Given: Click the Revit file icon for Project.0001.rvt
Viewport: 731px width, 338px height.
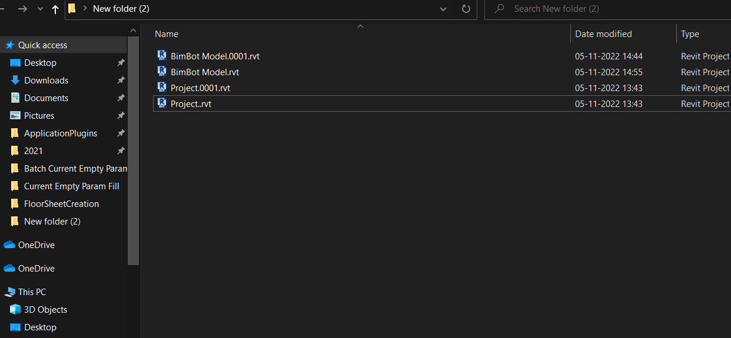Looking at the screenshot, I should [x=162, y=88].
